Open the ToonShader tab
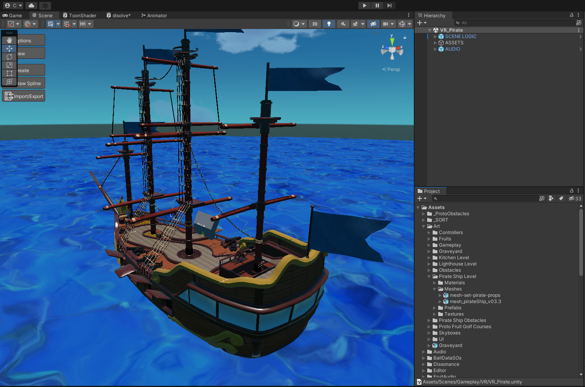Image resolution: width=585 pixels, height=387 pixels. (x=80, y=15)
